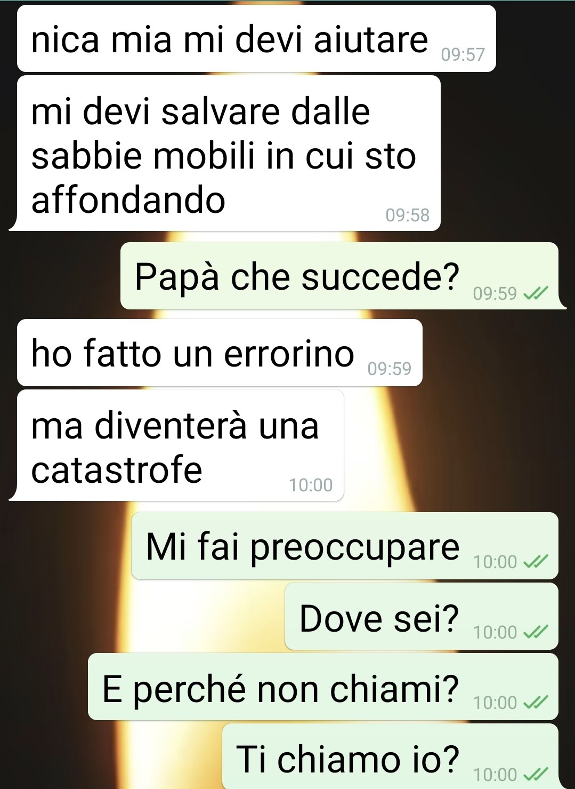The width and height of the screenshot is (575, 789).
Task: Select the message 'nica mia mi devi aiutare'
Action: tap(256, 38)
